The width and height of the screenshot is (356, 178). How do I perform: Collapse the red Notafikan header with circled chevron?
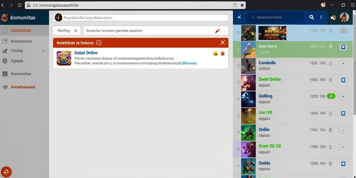[99, 42]
